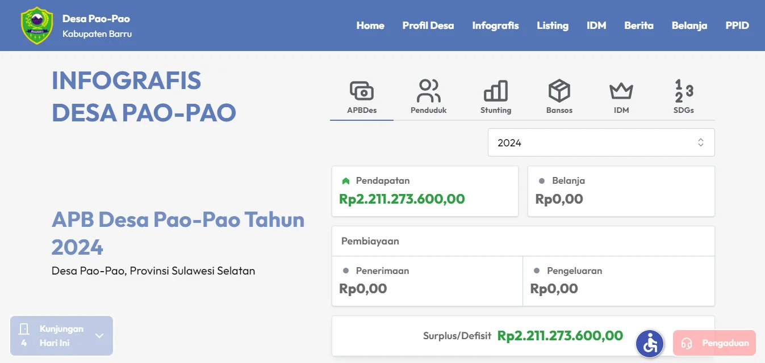765x363 pixels.
Task: Click the door icon in Kunjungan widget
Action: point(24,329)
